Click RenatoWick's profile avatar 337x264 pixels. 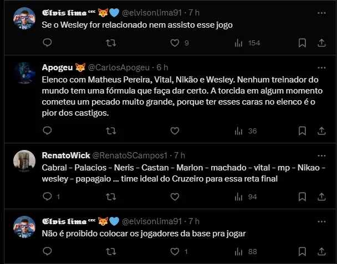pyautogui.click(x=24, y=161)
